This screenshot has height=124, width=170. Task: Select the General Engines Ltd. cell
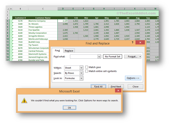39,57
